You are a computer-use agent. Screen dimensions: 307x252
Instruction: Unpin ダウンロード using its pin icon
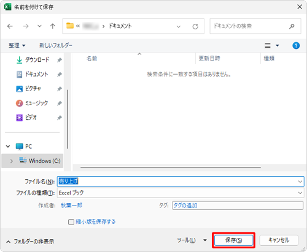(x=60, y=60)
